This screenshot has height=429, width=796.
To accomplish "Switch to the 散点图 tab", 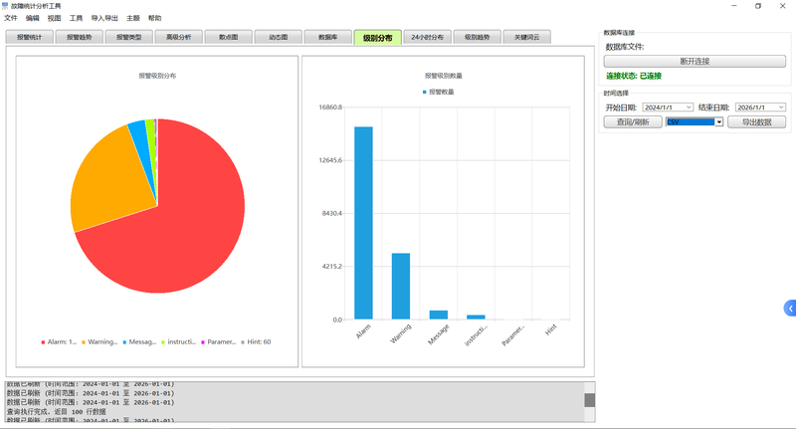I will 229,37.
